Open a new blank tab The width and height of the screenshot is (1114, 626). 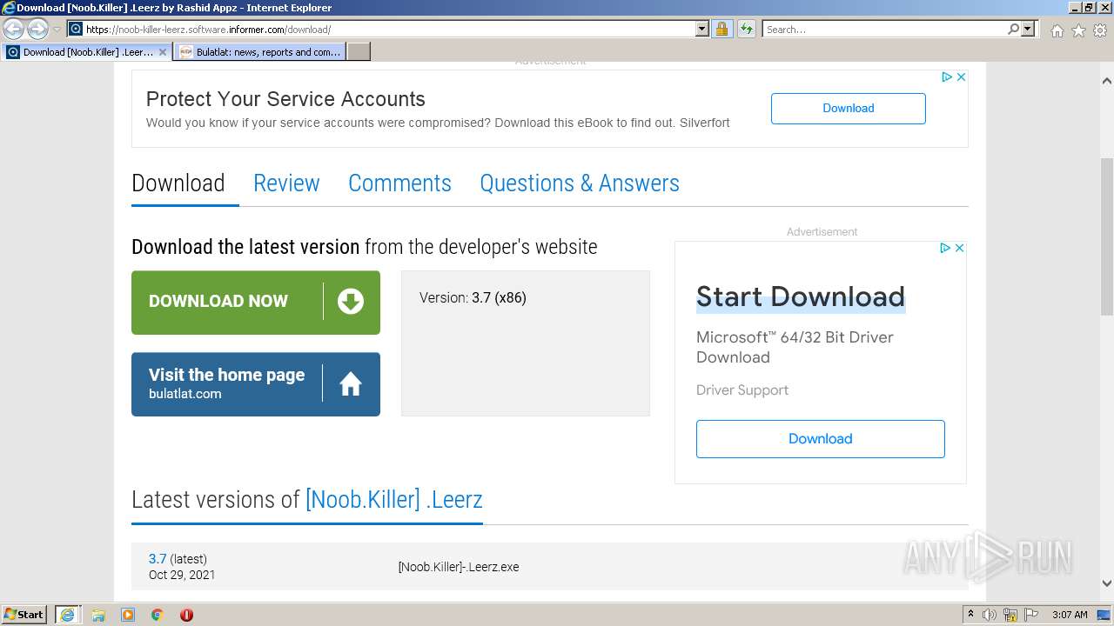point(359,52)
